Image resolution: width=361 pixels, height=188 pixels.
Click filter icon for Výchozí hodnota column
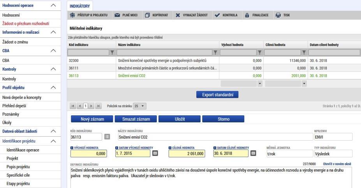pyautogui.click(x=259, y=52)
